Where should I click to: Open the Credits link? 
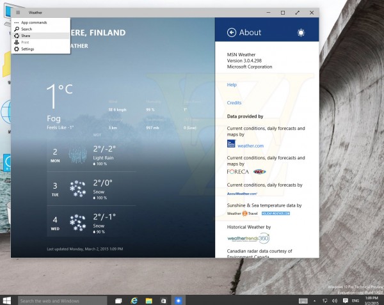point(234,102)
